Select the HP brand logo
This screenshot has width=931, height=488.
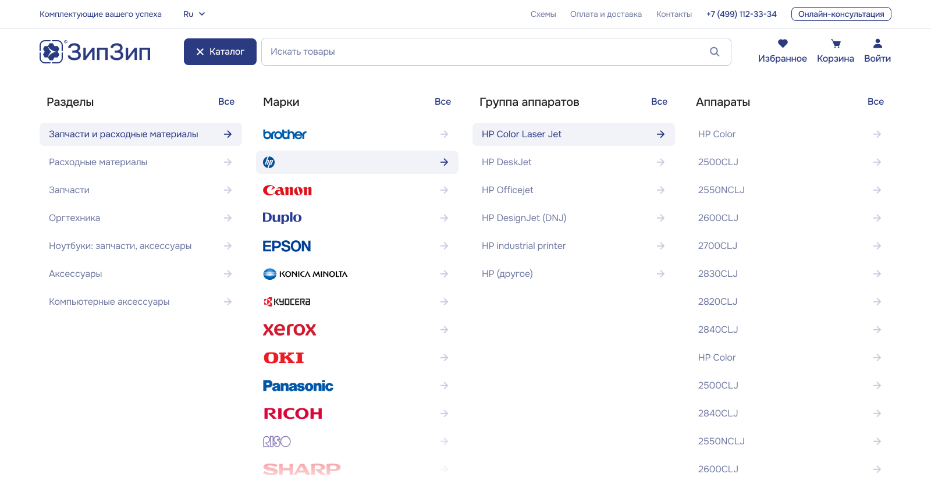[269, 162]
